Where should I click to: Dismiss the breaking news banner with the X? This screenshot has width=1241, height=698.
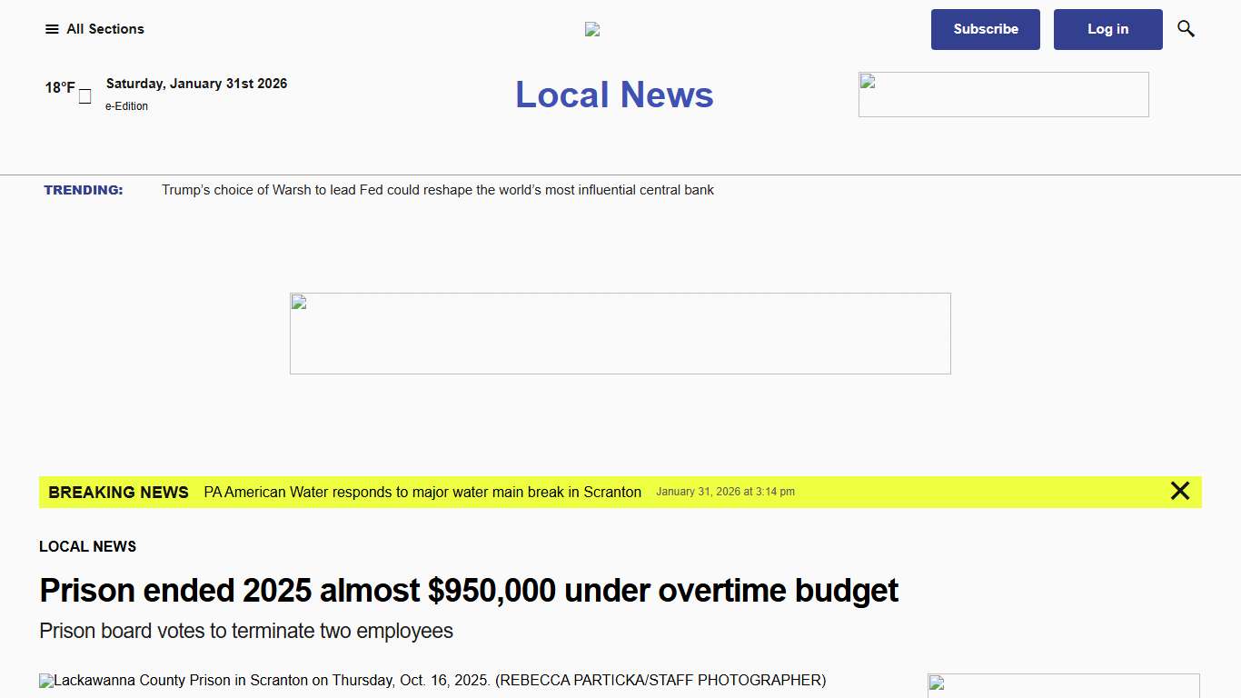[1180, 491]
